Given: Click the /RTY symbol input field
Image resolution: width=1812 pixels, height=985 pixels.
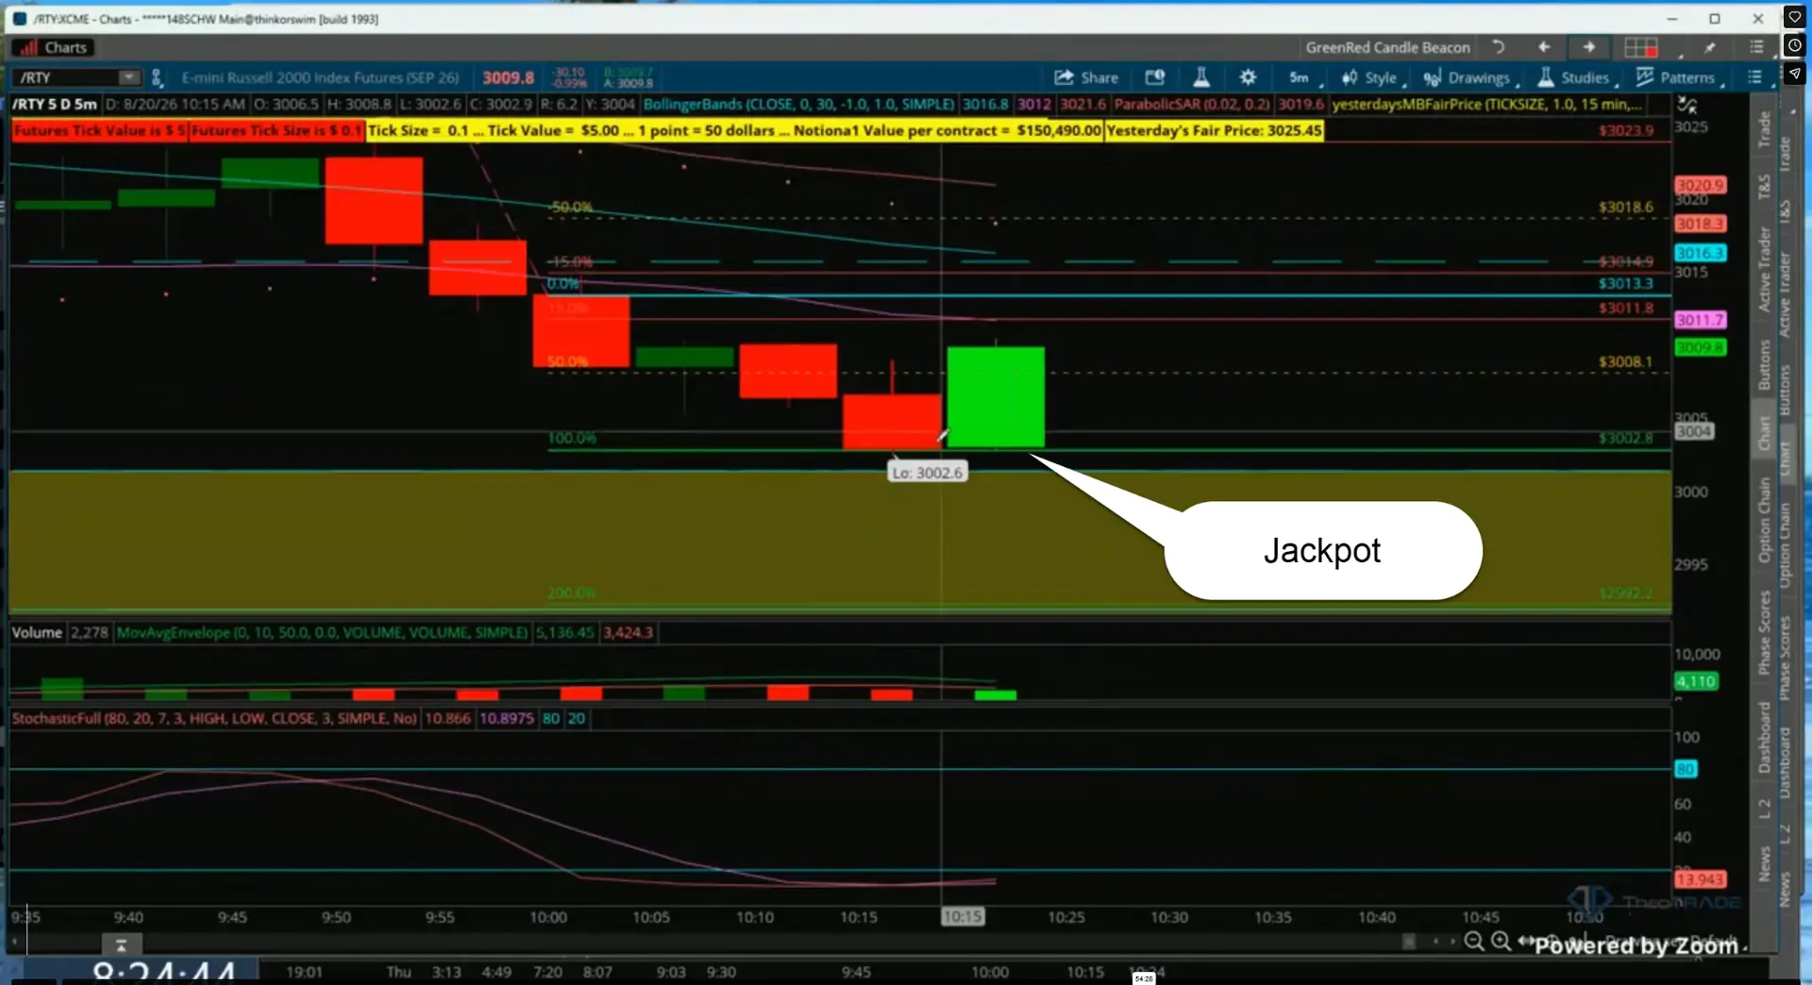Looking at the screenshot, I should pos(68,77).
